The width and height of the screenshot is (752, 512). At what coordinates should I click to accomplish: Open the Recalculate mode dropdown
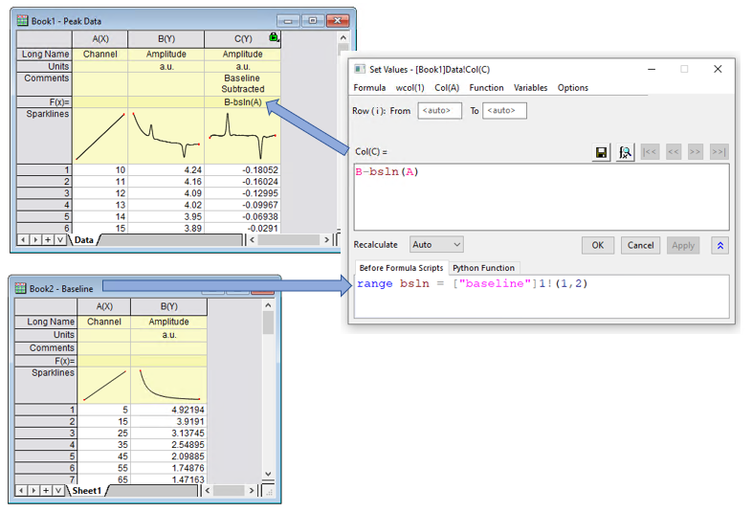436,245
